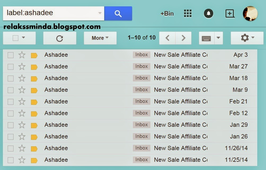Click the blue search magnifier button
Viewport: 266px width, 170px height.
click(118, 14)
